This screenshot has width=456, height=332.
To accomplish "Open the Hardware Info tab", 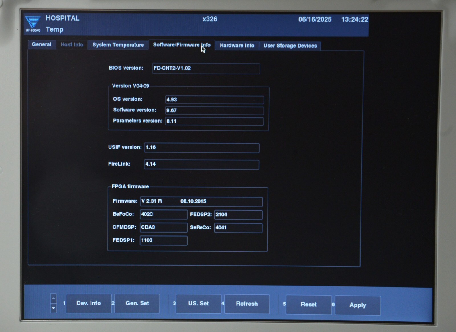I will (x=237, y=46).
